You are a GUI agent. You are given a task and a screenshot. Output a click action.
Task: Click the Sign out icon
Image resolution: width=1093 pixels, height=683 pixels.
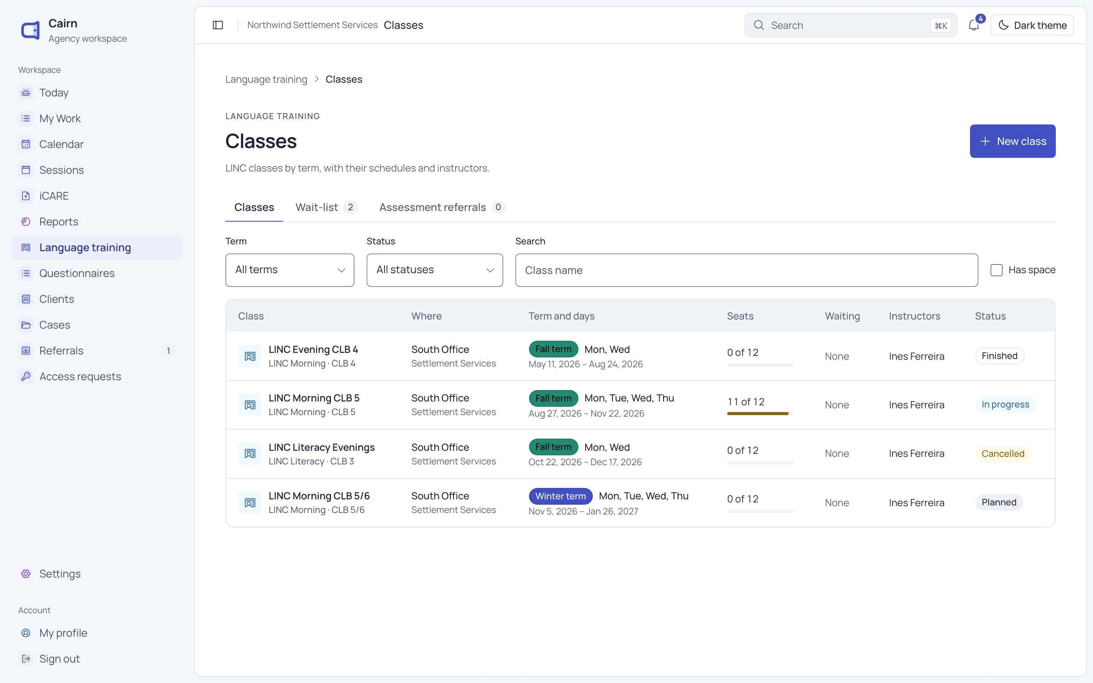point(26,659)
